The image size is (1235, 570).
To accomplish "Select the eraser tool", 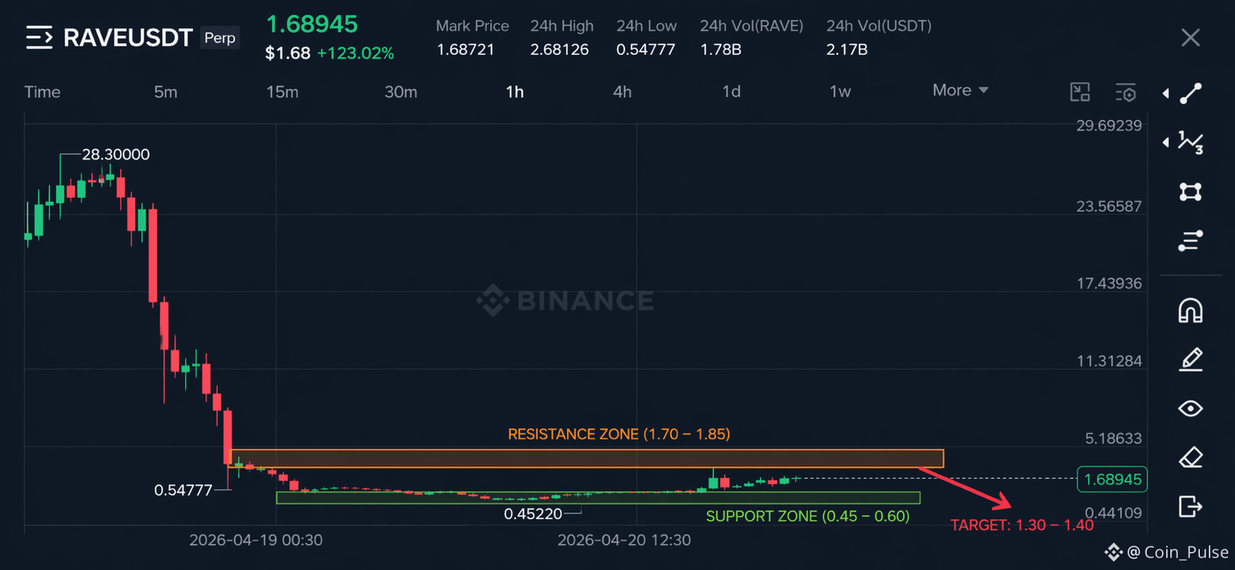I will [1190, 458].
